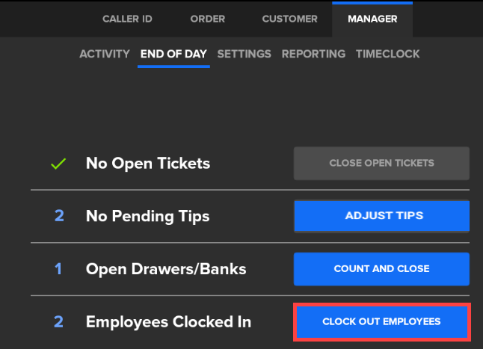The width and height of the screenshot is (483, 349).
Task: Open the Reporting sub-tab
Action: [313, 54]
